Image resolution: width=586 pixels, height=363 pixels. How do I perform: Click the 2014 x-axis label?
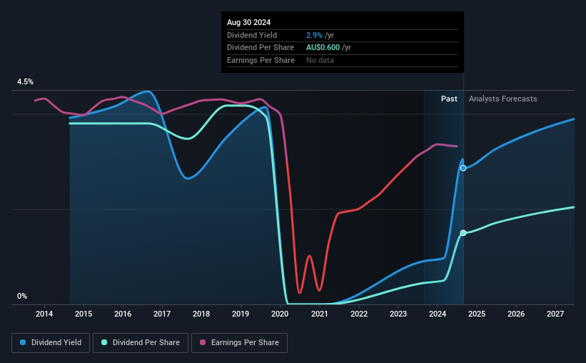44,314
